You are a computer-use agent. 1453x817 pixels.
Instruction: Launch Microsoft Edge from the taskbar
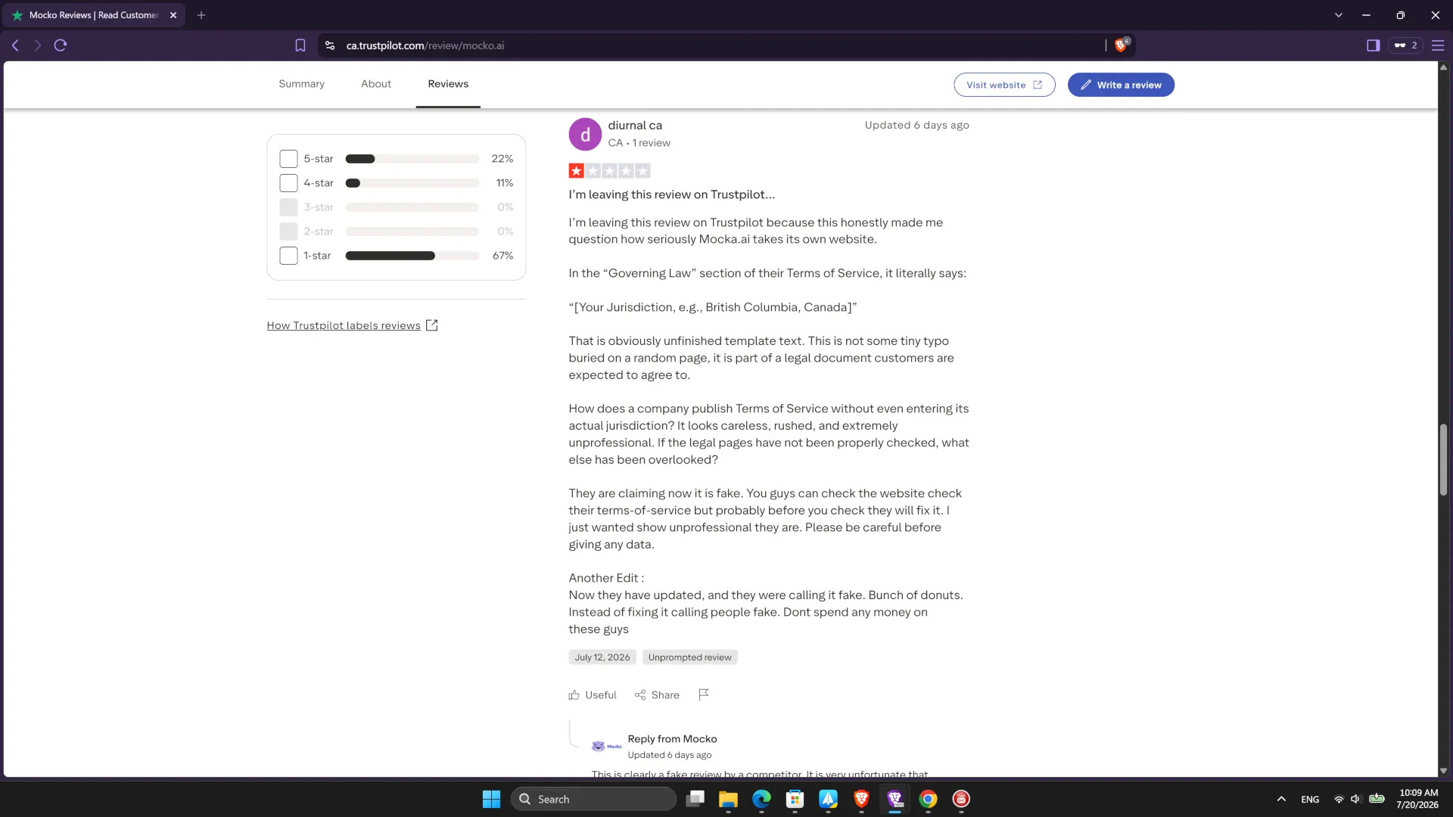point(761,799)
